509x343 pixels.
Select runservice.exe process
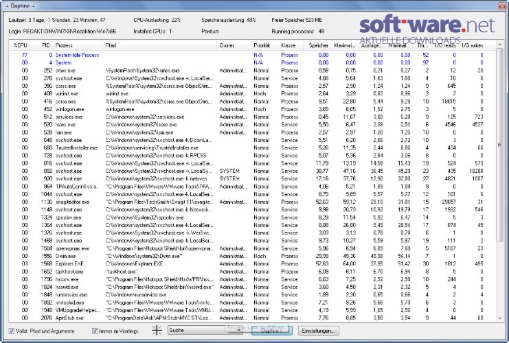click(x=249, y=295)
